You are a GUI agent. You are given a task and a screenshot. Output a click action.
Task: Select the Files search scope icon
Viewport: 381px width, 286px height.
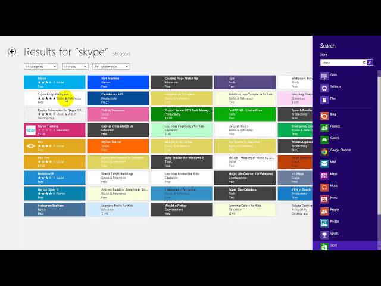tap(324, 100)
